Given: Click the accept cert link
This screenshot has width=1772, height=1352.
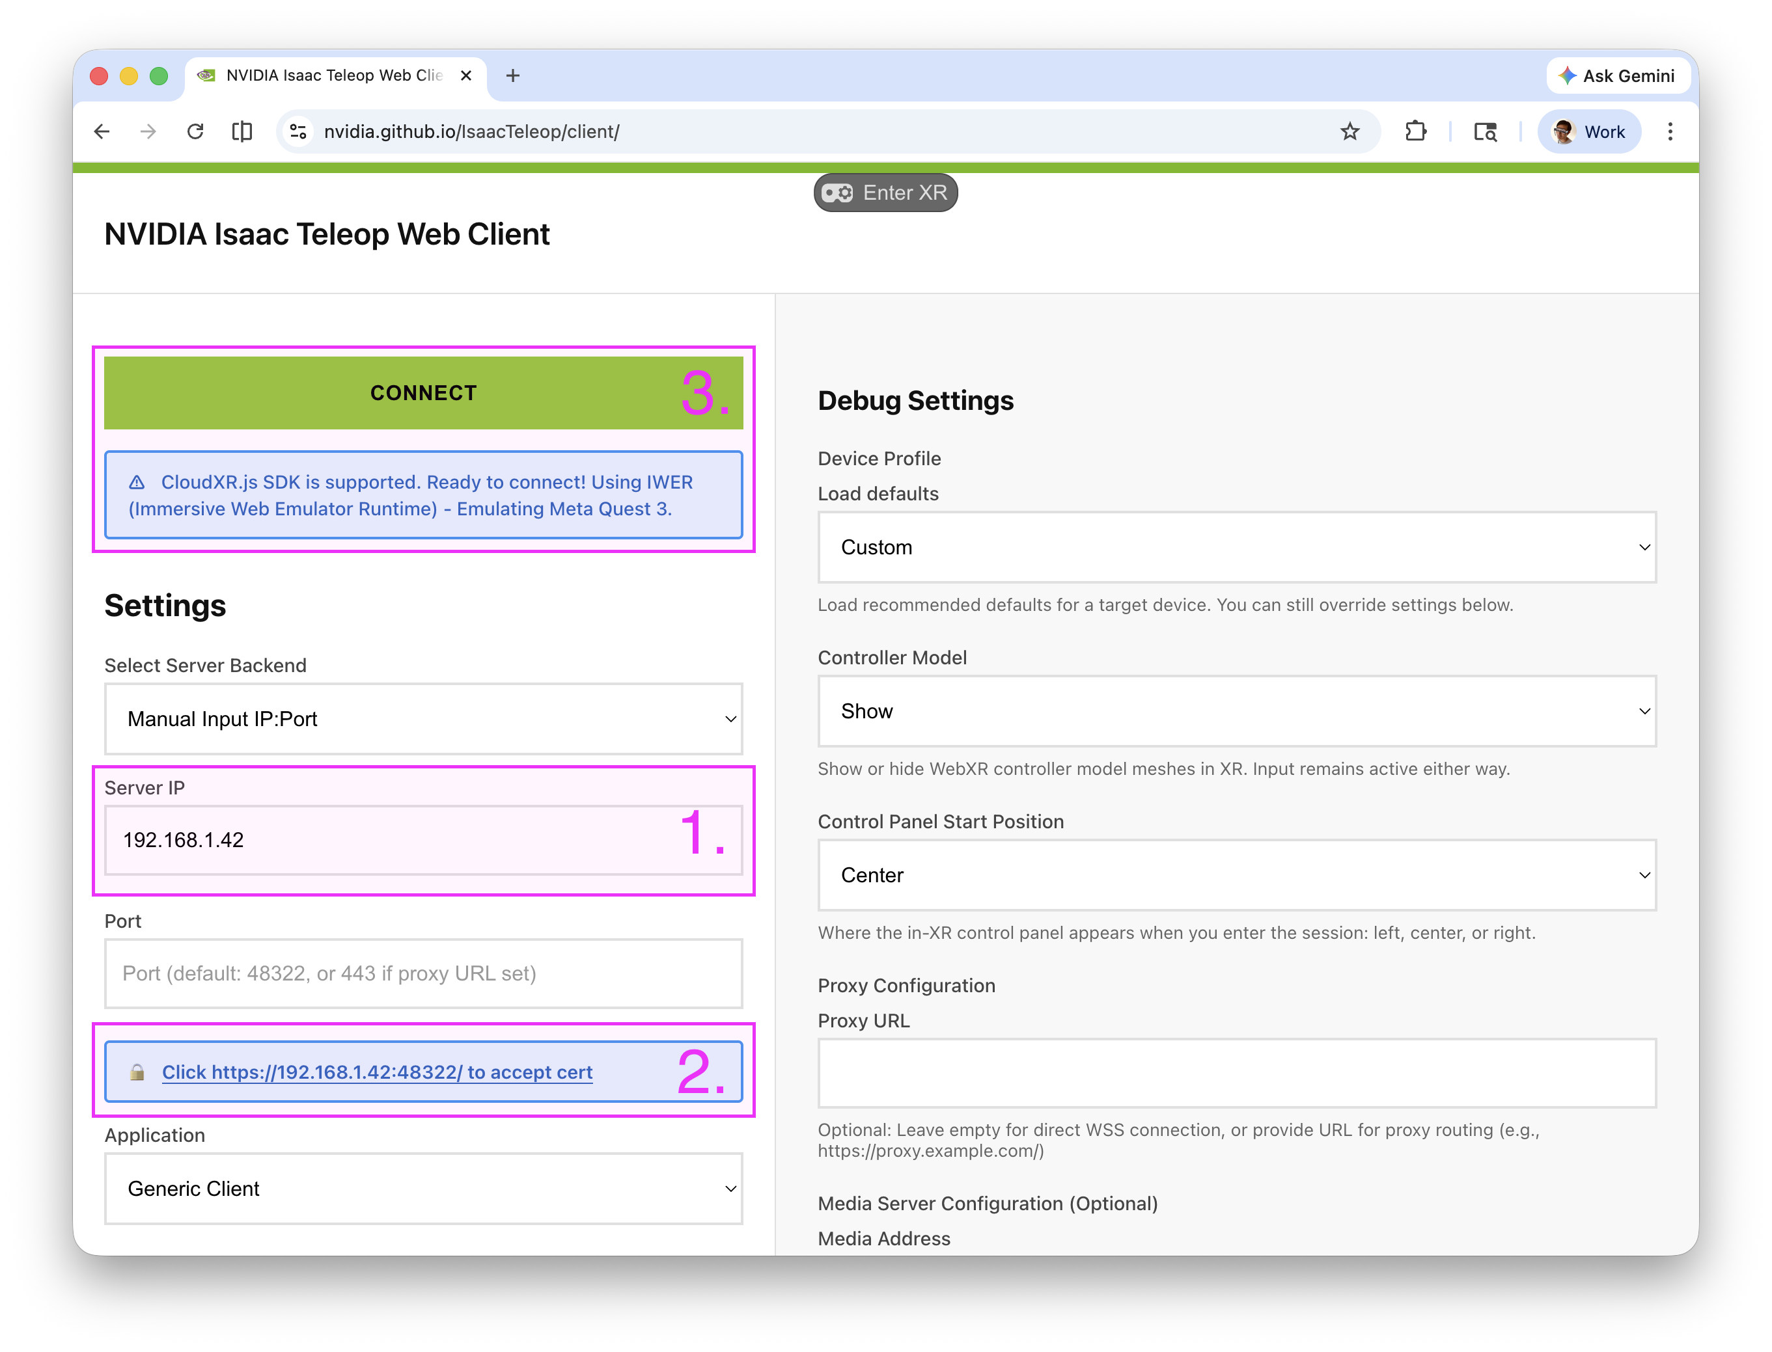Looking at the screenshot, I should [x=377, y=1072].
